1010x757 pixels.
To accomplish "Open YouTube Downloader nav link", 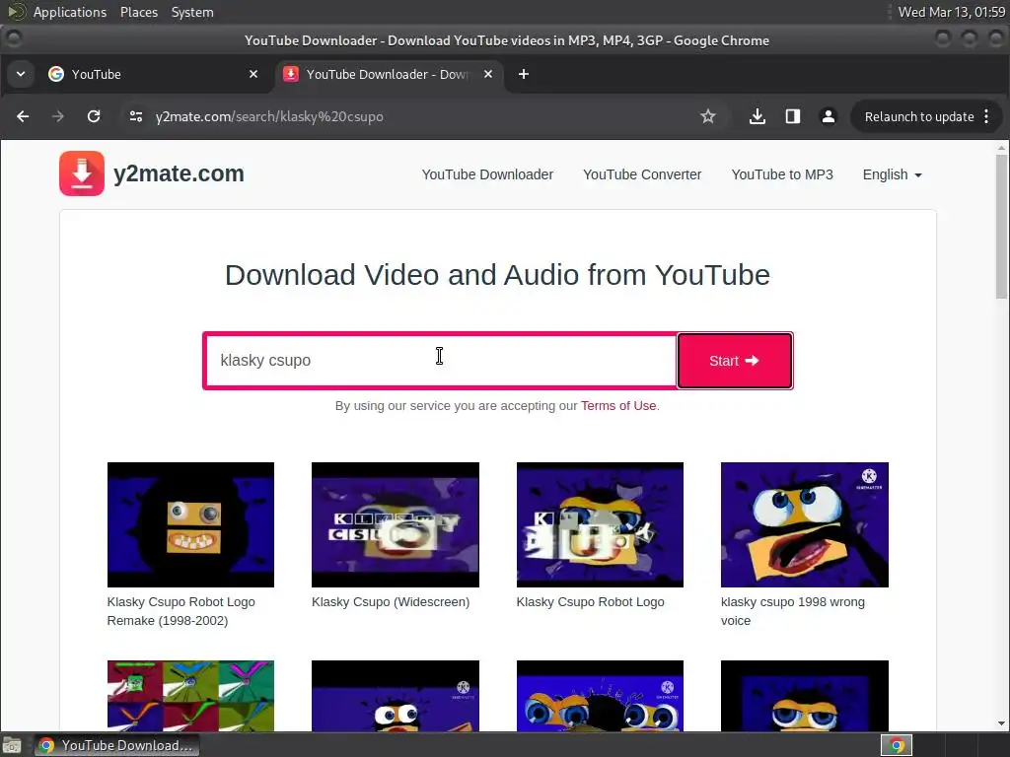I will click(x=487, y=174).
